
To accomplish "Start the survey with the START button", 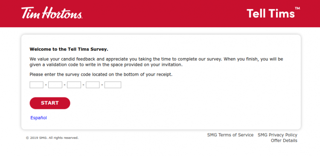I will point(50,103).
